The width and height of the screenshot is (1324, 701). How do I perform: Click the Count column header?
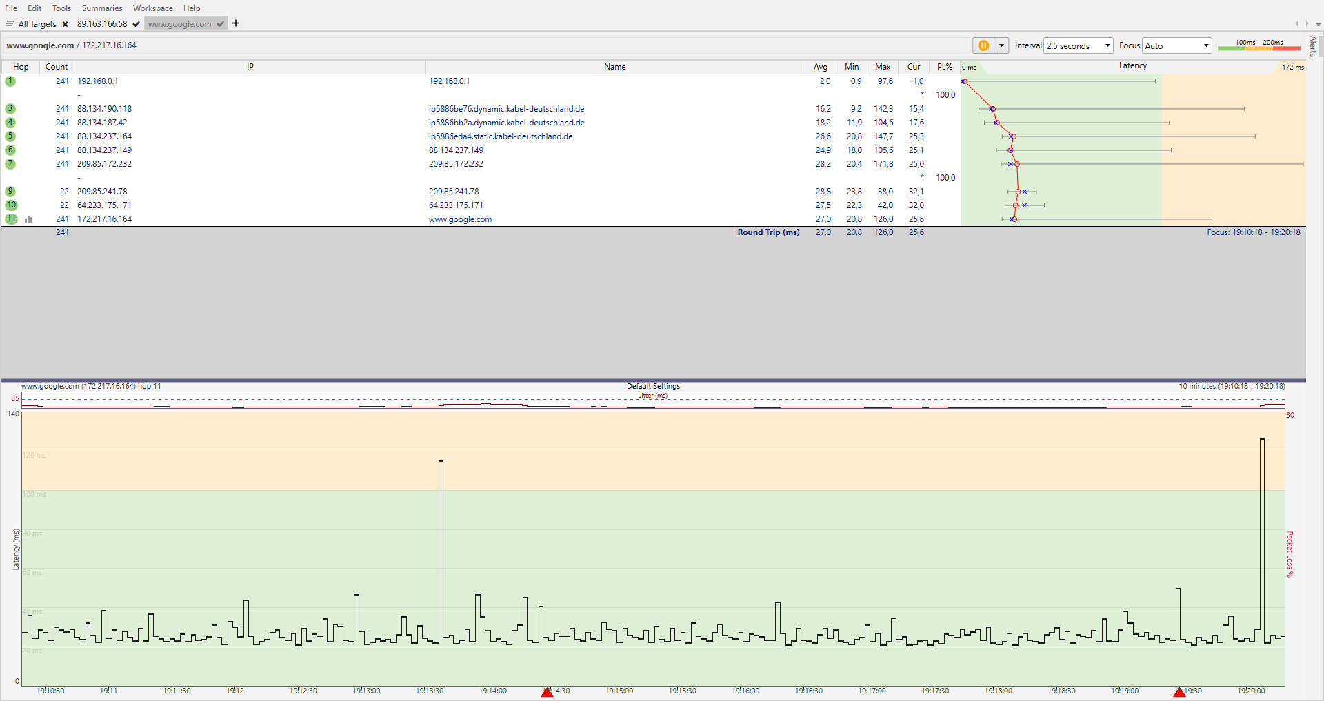pos(57,67)
